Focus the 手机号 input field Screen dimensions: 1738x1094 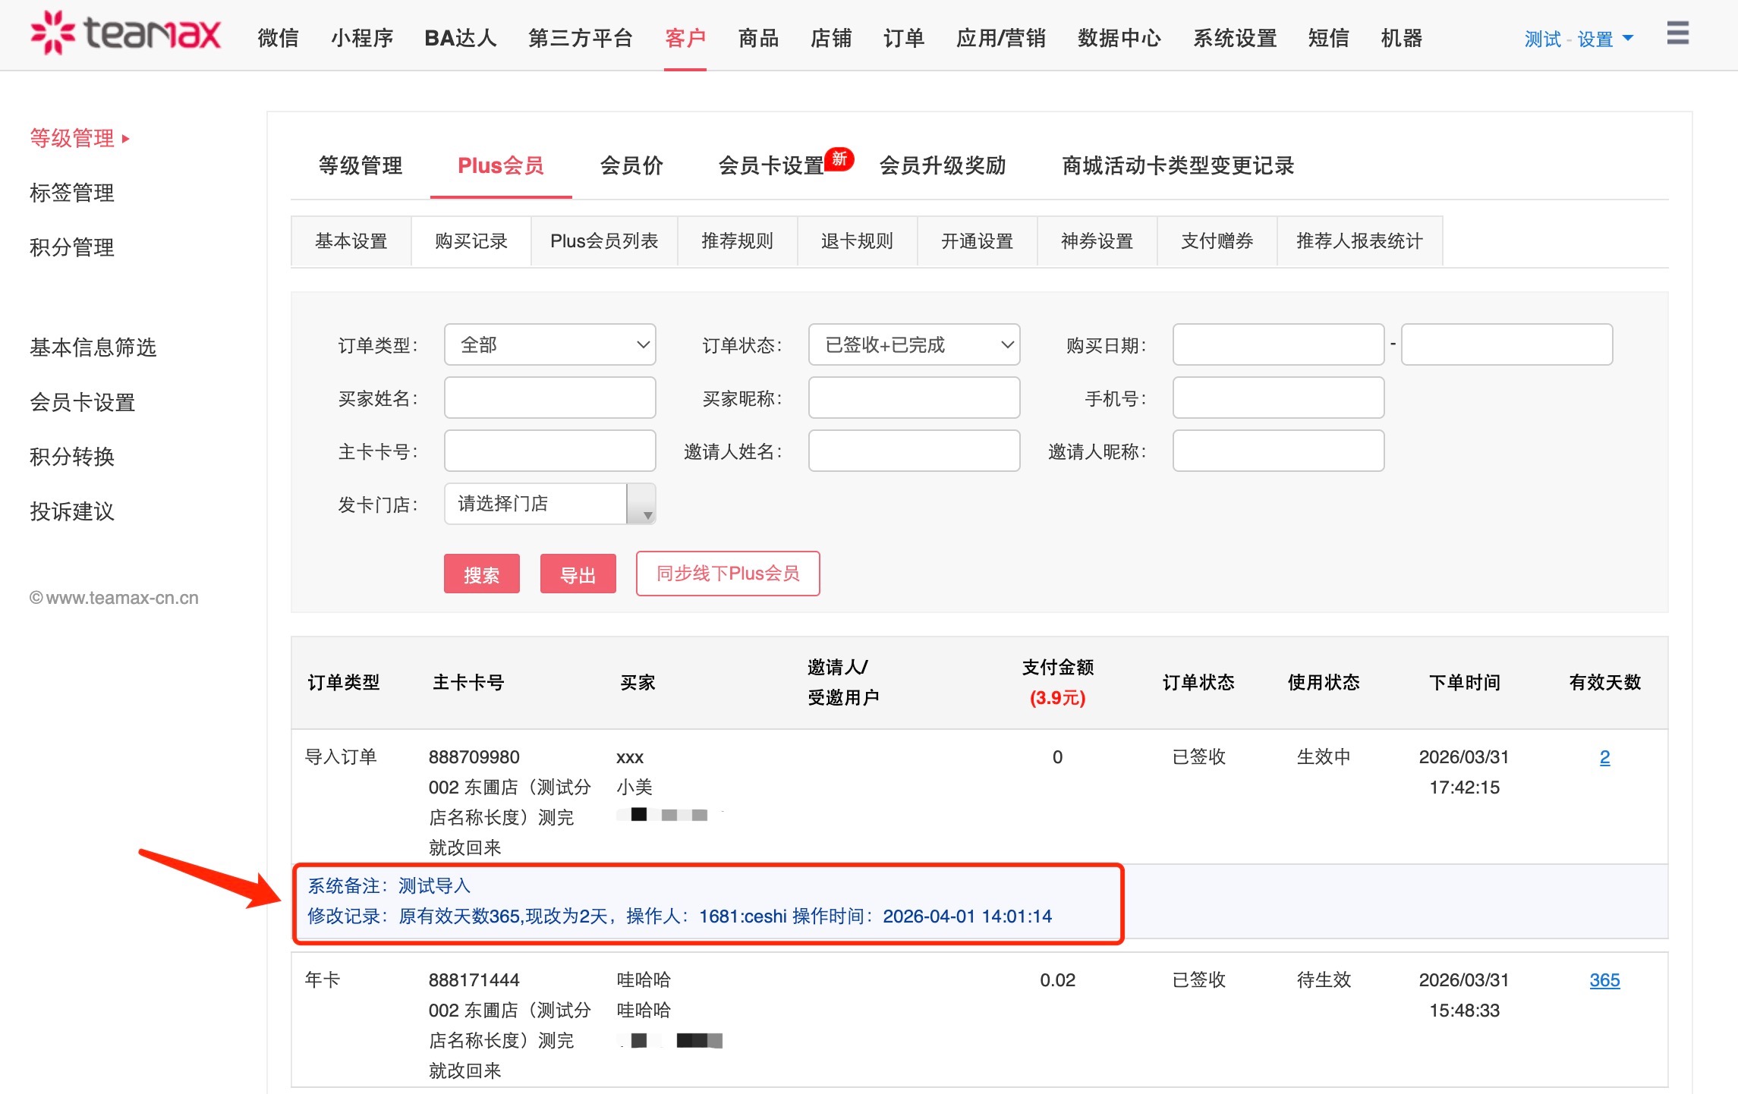pos(1277,398)
